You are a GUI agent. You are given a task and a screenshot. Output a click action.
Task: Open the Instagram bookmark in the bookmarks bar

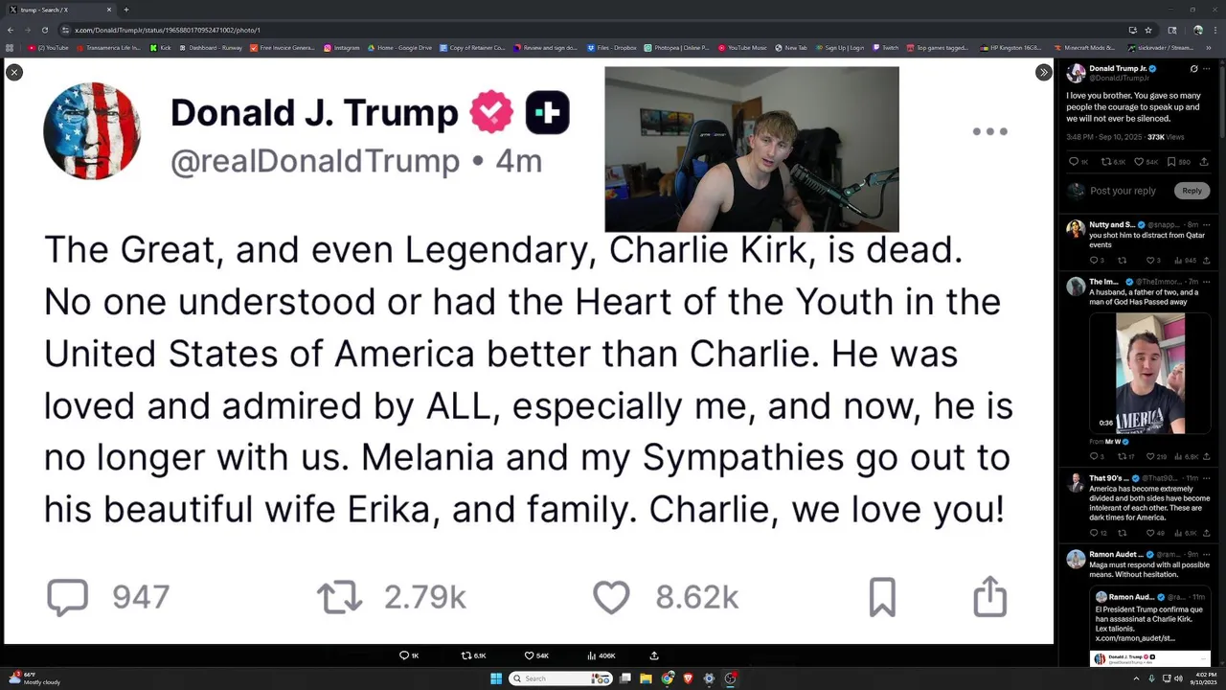342,47
